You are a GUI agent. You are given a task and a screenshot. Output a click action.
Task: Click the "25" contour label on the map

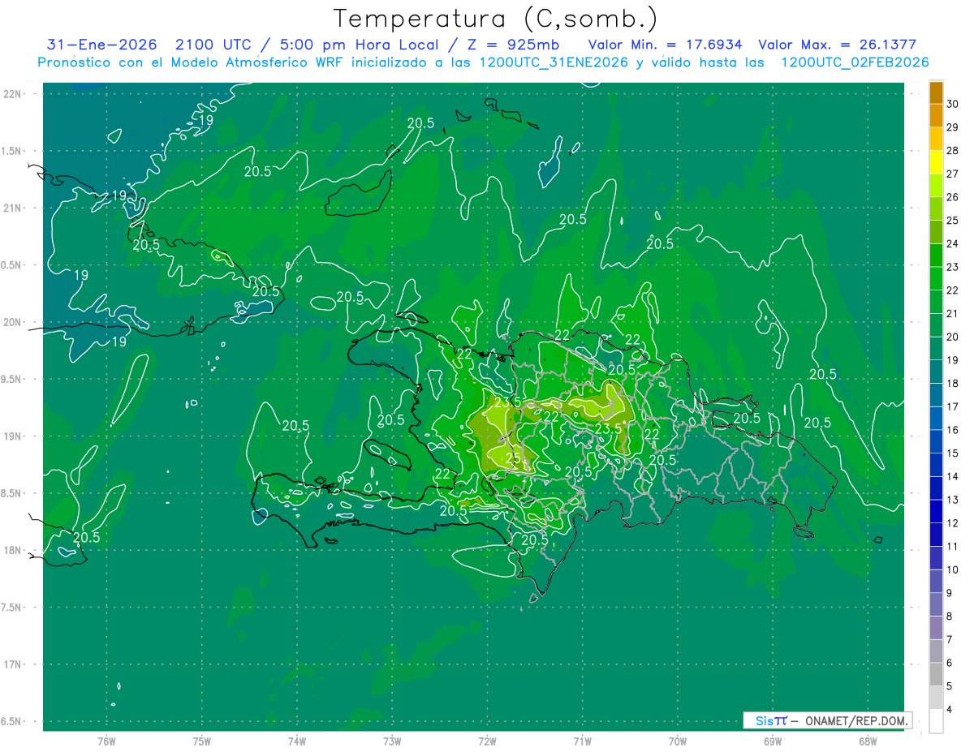pos(513,458)
